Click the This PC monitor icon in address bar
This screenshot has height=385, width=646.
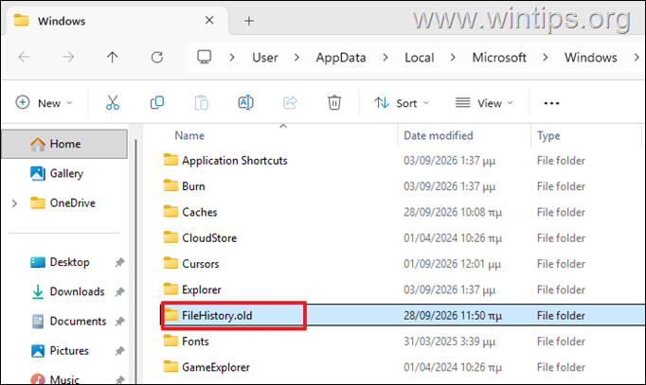tap(204, 57)
